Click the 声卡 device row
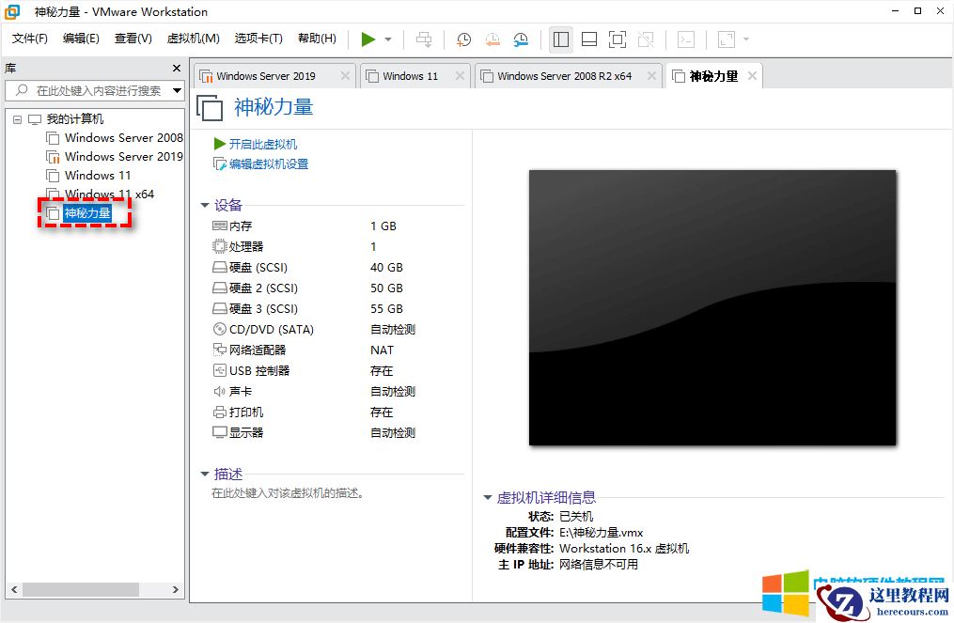The image size is (954, 623). click(x=314, y=392)
